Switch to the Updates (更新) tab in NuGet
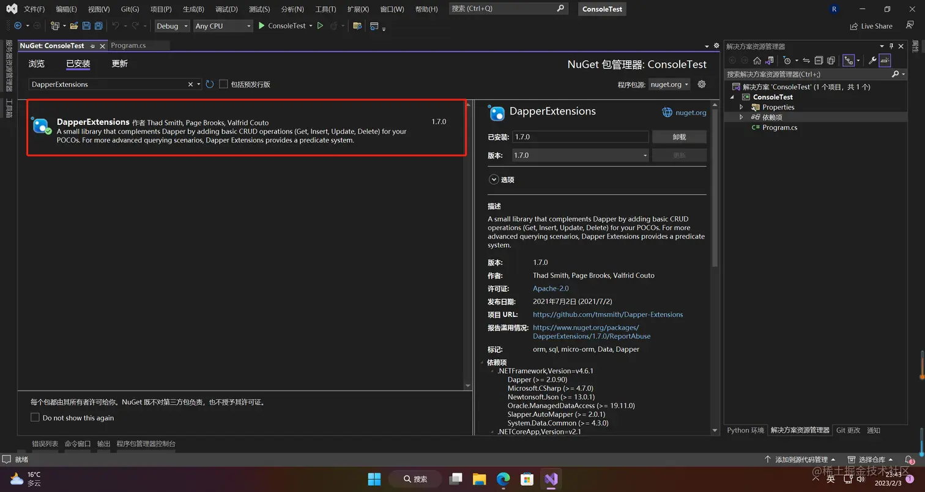The height and width of the screenshot is (492, 925). click(119, 64)
